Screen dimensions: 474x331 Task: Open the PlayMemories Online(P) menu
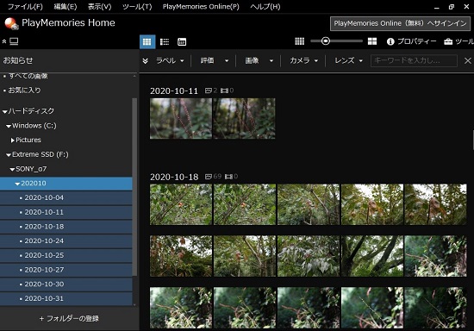201,7
